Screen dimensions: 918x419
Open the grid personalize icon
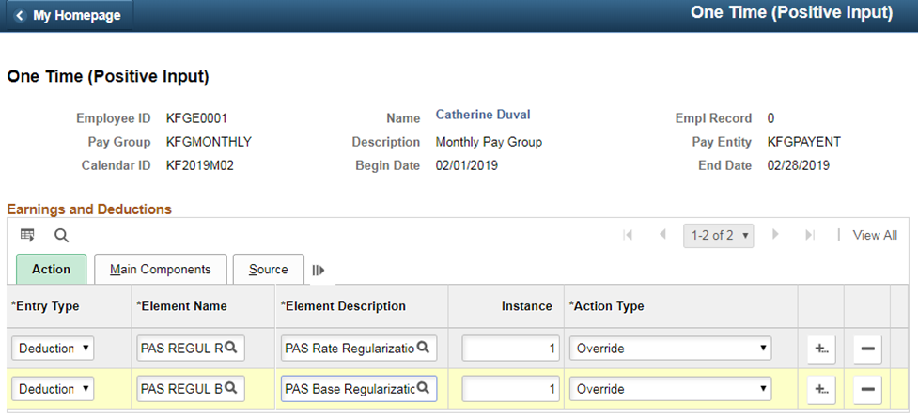(x=27, y=235)
